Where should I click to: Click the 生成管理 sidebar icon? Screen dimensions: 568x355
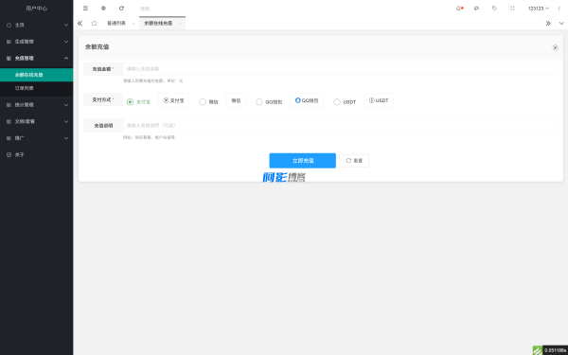point(9,42)
